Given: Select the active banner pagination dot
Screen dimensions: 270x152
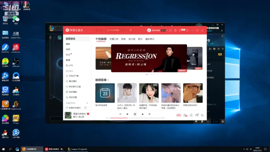Looking at the screenshot, I should point(147,75).
